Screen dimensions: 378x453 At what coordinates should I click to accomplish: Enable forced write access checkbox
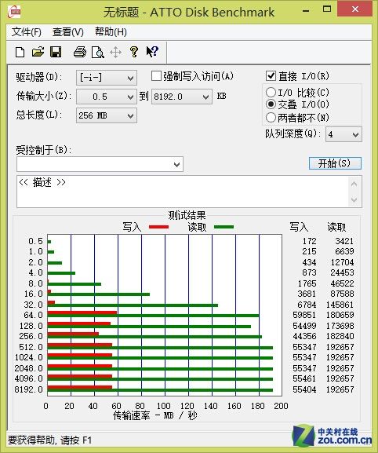[156, 76]
